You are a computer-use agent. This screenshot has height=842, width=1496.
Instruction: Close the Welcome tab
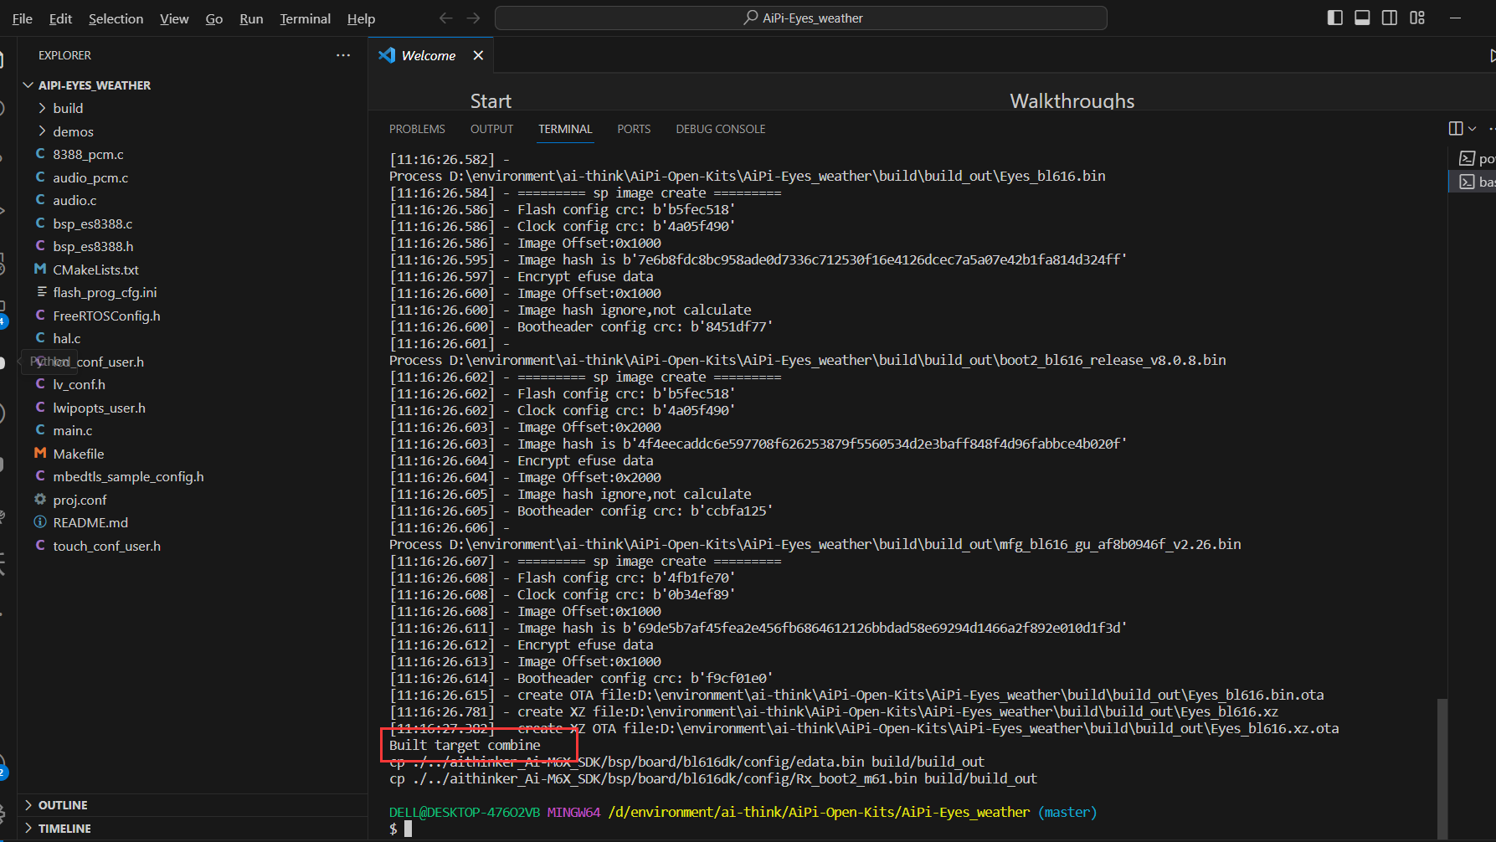[478, 55]
